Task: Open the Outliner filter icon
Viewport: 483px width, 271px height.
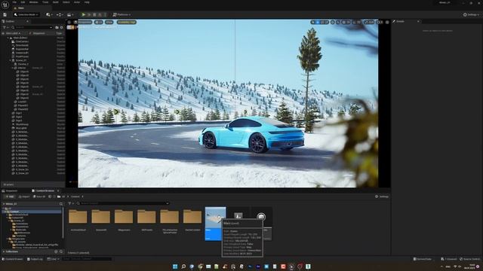Action: [x=5, y=27]
